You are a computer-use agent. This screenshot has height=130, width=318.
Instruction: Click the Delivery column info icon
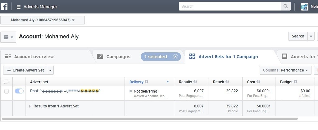pyautogui.click(x=146, y=82)
